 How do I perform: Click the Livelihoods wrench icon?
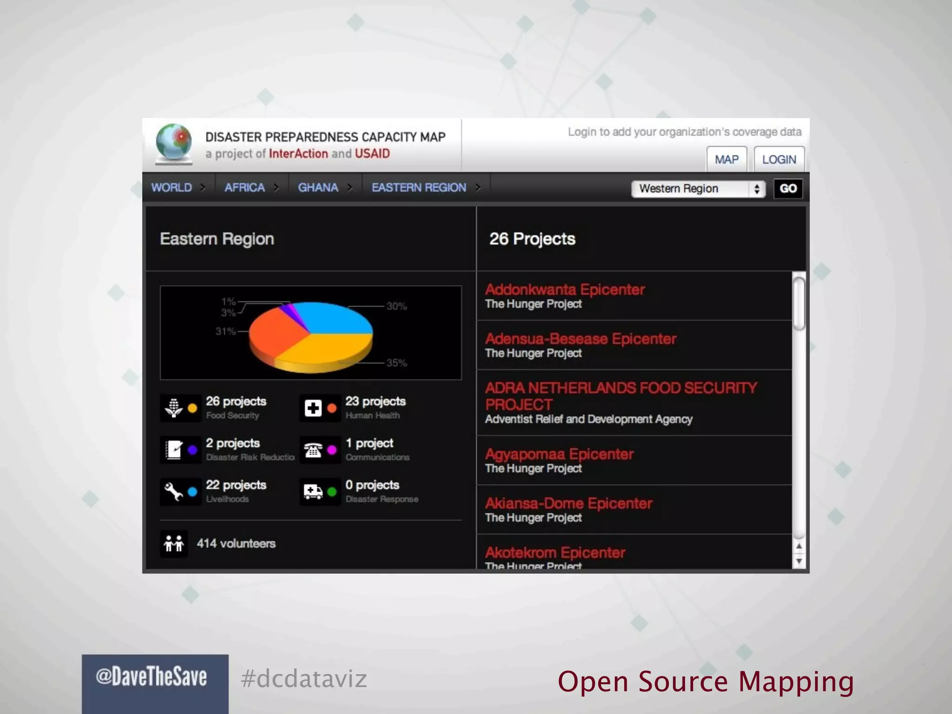tap(173, 492)
